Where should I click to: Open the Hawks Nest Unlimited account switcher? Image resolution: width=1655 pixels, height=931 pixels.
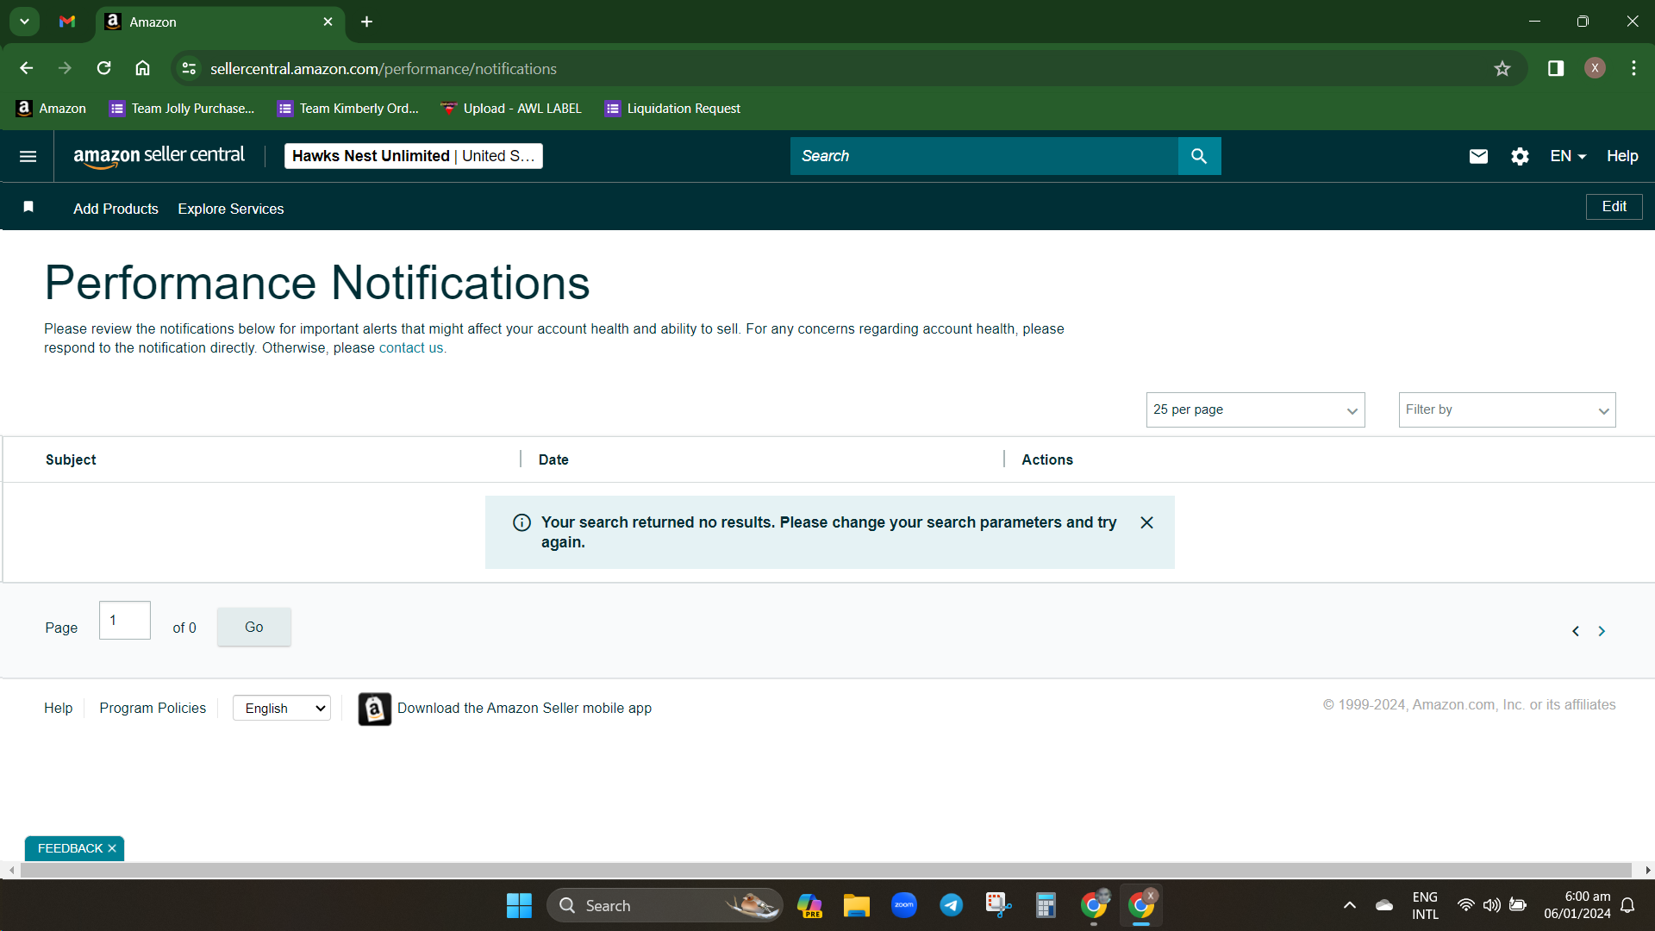point(413,156)
